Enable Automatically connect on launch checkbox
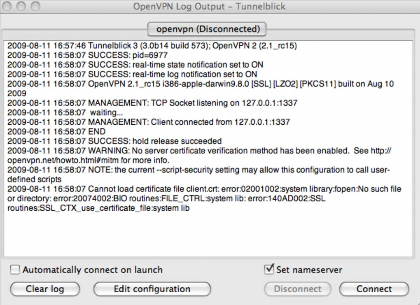 click(15, 269)
